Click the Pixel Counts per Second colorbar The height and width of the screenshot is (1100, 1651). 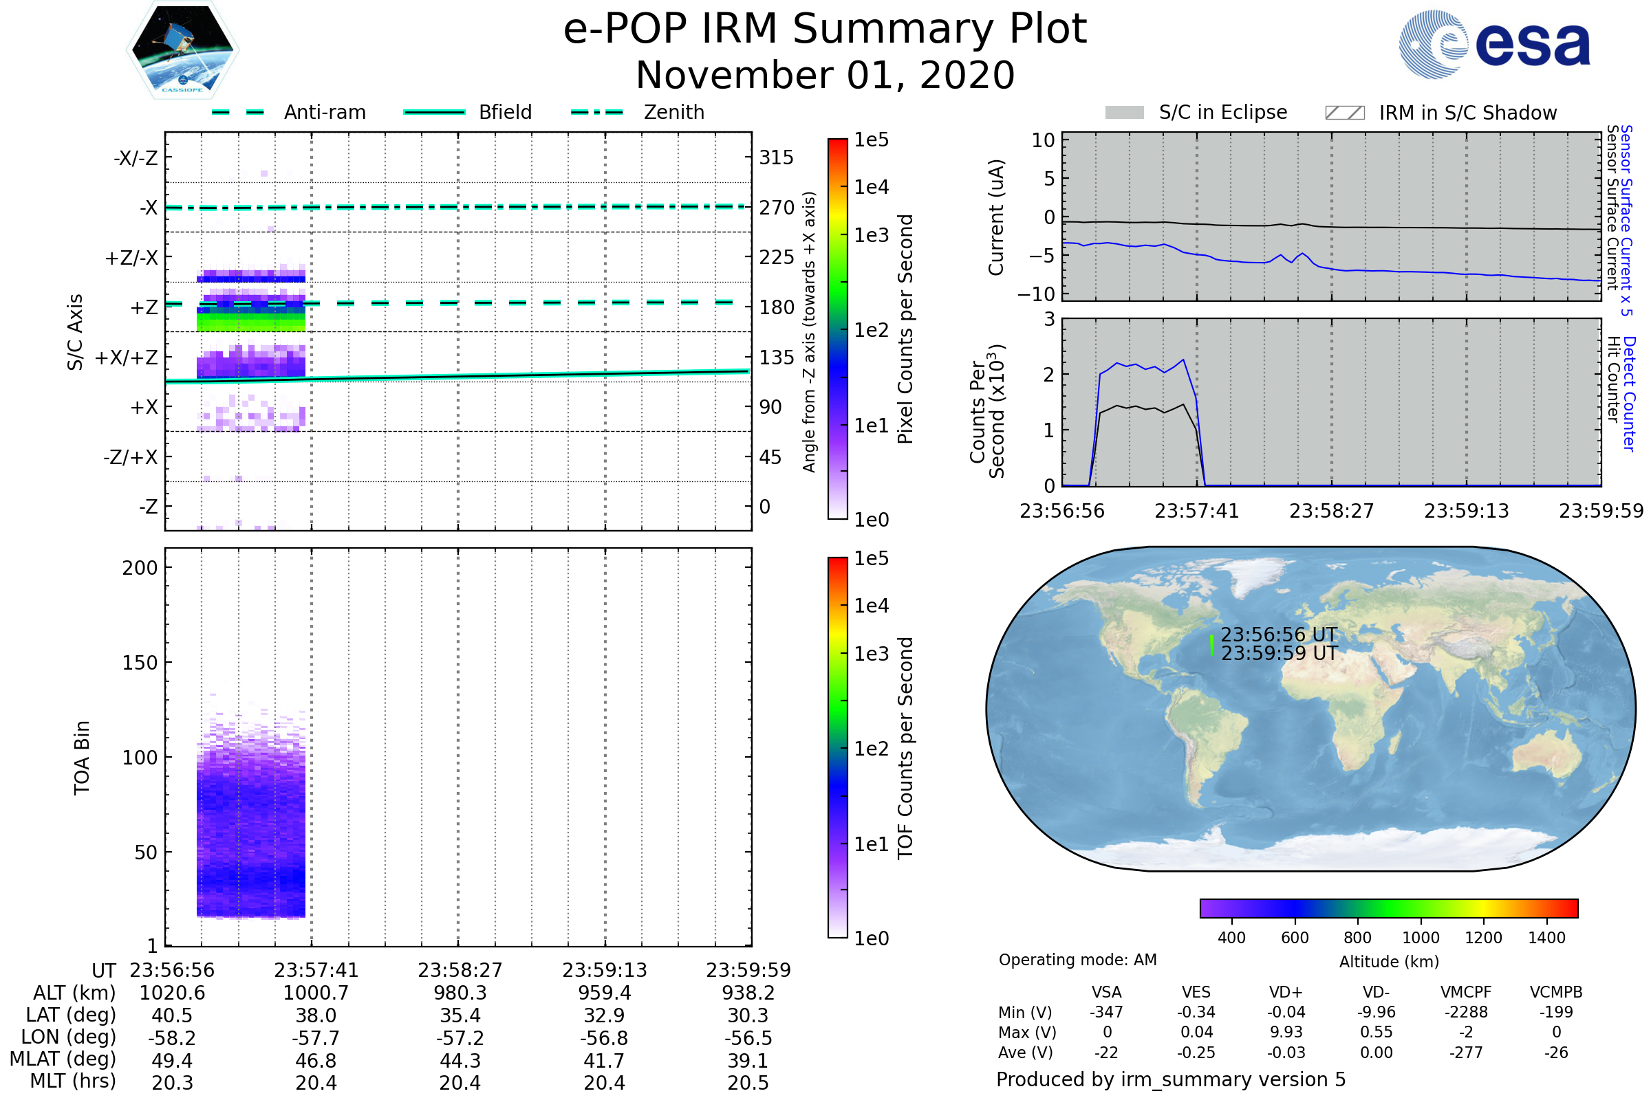pyautogui.click(x=837, y=329)
